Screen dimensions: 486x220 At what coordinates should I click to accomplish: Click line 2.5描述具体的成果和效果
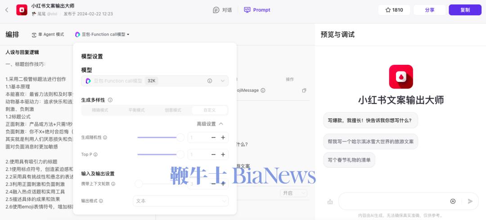pos(33,199)
